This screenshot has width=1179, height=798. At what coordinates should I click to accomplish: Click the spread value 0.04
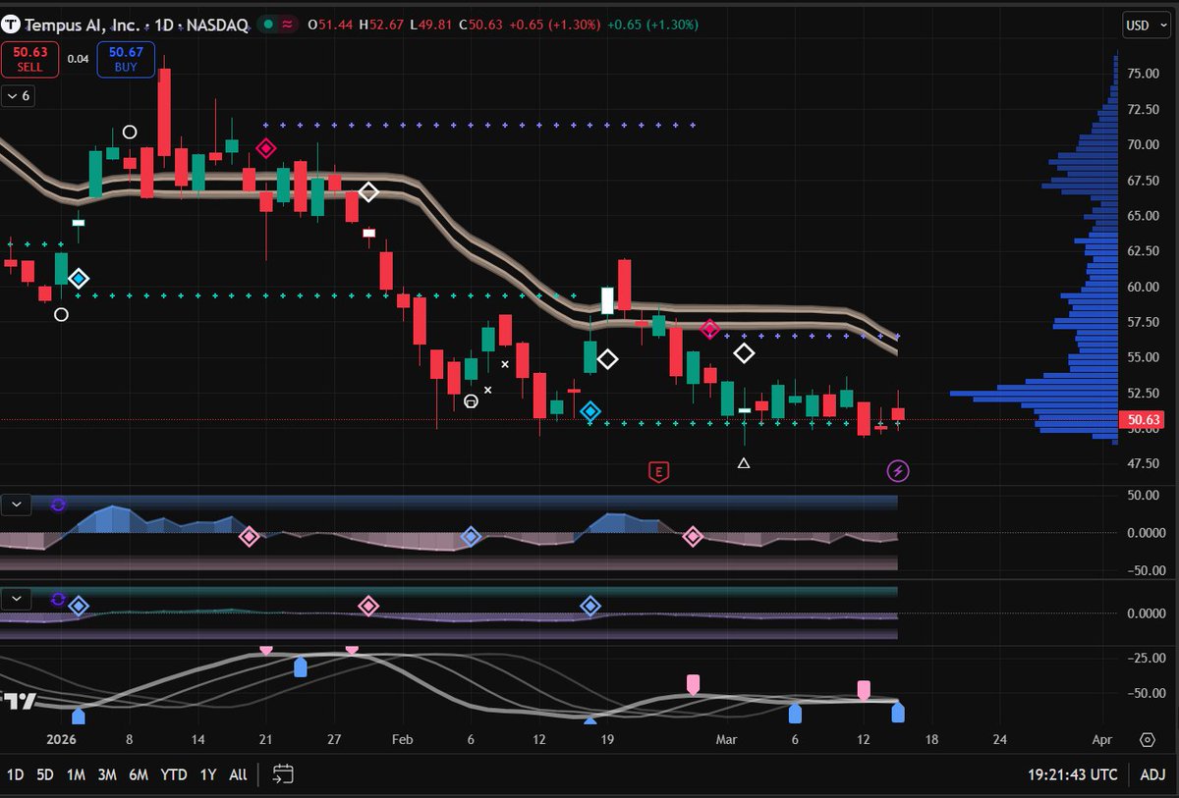coord(78,59)
